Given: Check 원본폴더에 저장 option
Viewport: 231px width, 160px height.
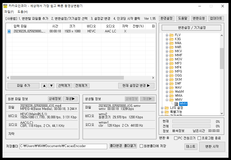Looking at the screenshot, I should tap(142, 146).
